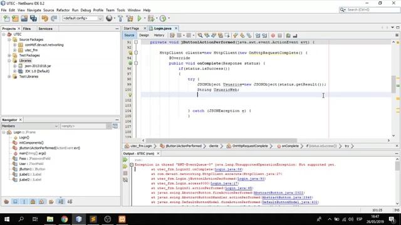Click the Clean and Build Project icon
401x225 pixels.
coord(130,18)
